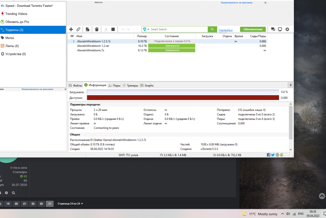Click the Add Torrent plus icon
Screen dimensions: 326x218
click(71, 29)
